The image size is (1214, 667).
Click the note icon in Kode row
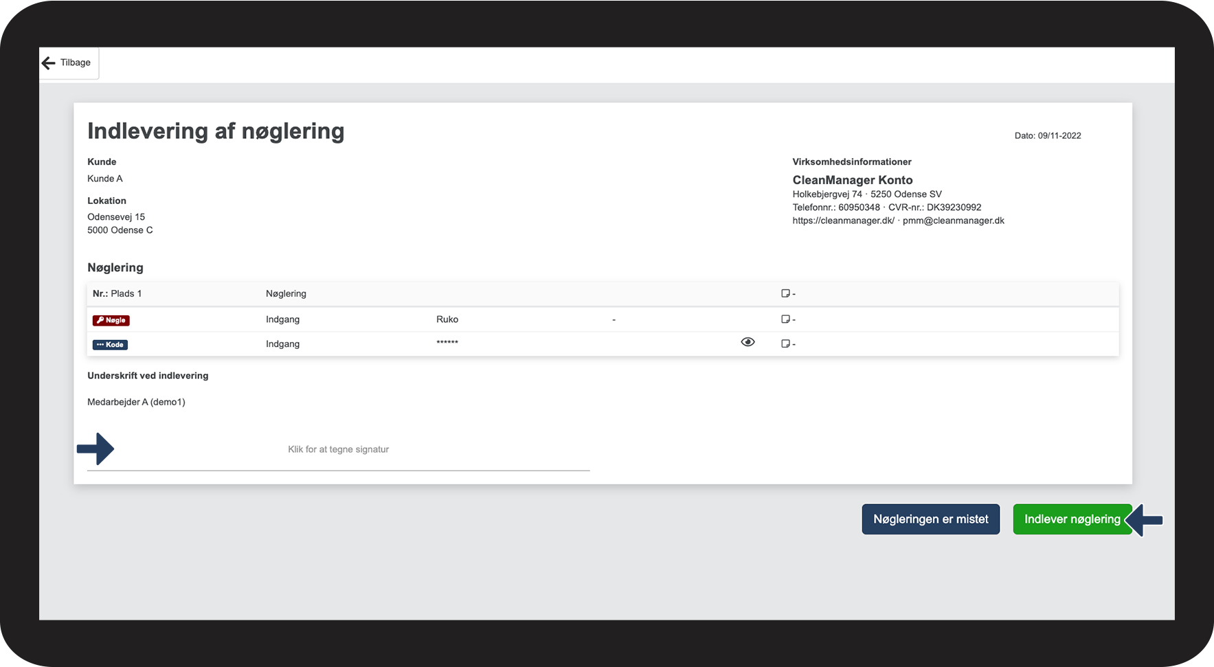(x=785, y=343)
